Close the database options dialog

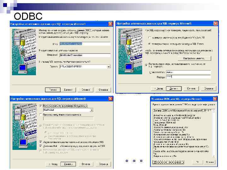point(110,99)
